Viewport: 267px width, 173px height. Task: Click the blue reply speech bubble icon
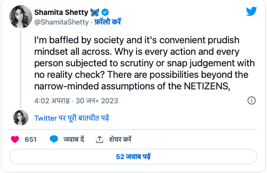[x=54, y=139]
